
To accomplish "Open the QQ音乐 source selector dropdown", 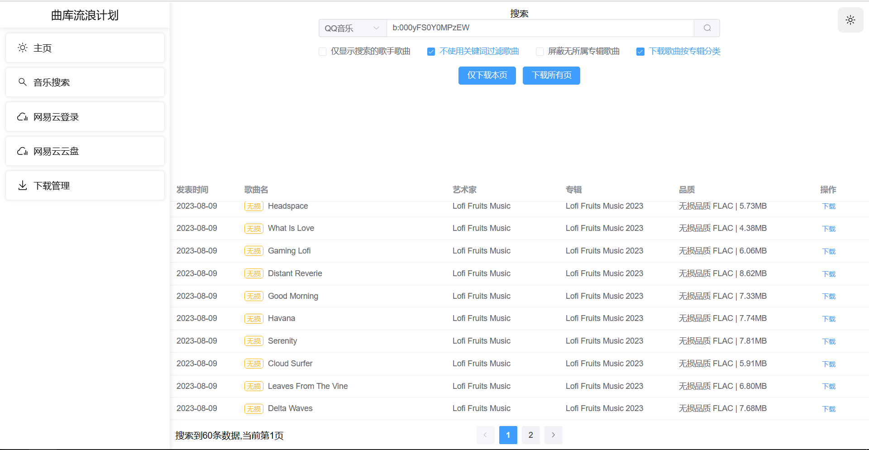I will (352, 28).
